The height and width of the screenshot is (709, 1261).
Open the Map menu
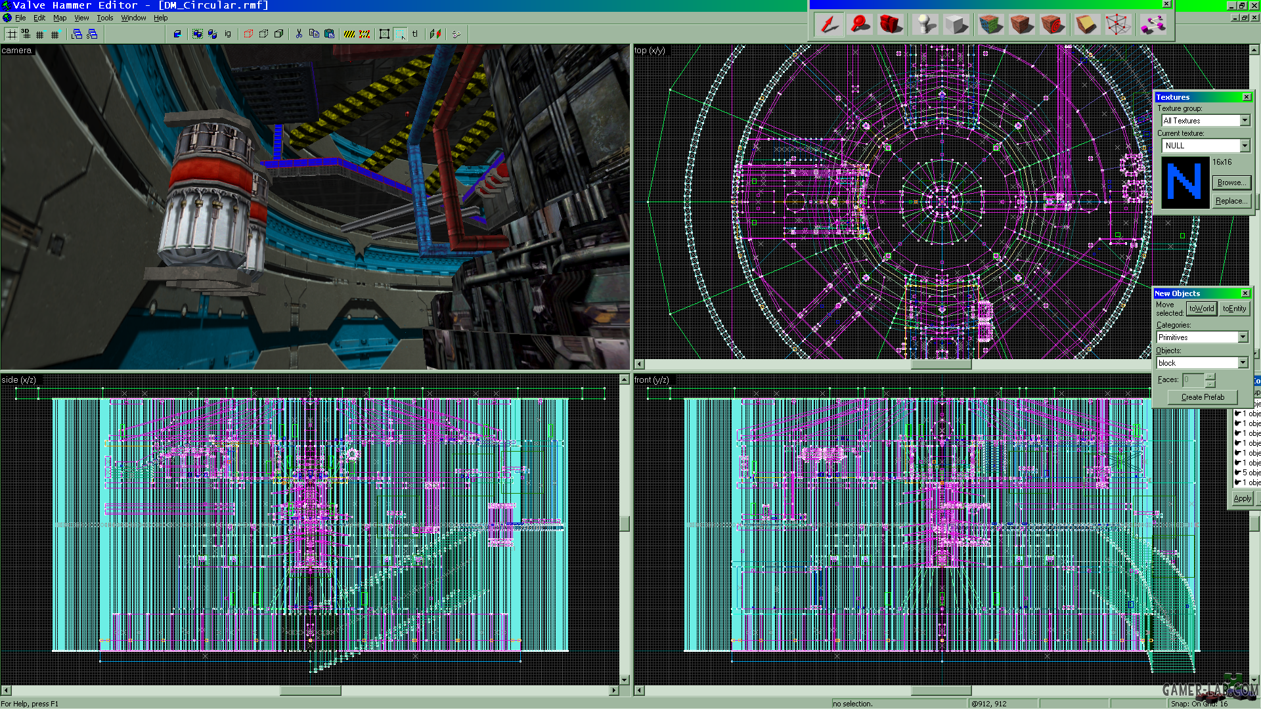[x=60, y=18]
